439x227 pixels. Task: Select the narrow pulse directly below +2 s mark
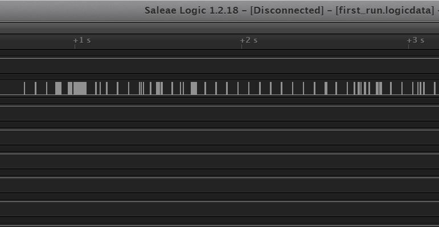click(237, 88)
